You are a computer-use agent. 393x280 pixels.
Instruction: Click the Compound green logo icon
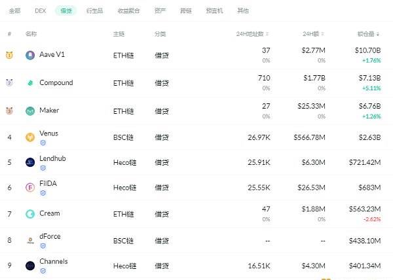30,83
